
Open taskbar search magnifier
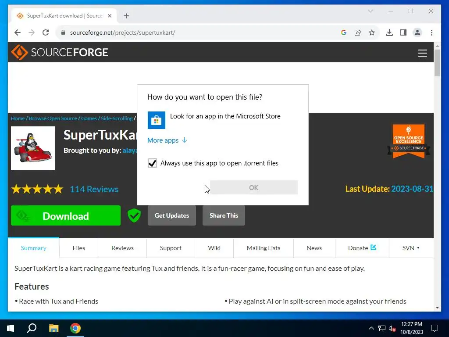click(32, 328)
